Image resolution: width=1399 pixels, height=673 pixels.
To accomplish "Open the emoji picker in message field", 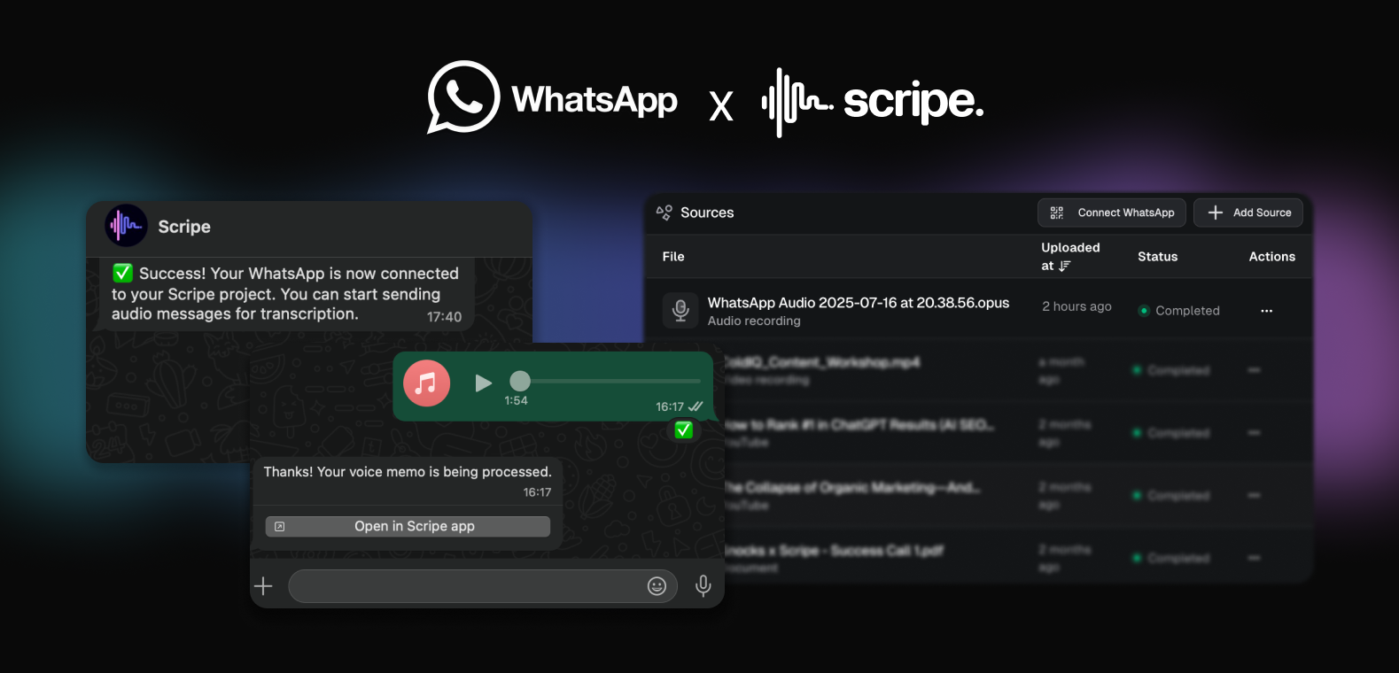I will pos(657,586).
